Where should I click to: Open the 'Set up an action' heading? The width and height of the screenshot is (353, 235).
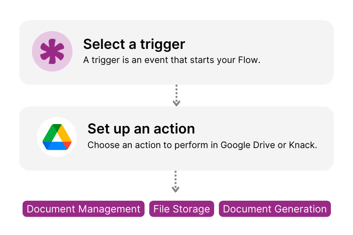coord(141,129)
